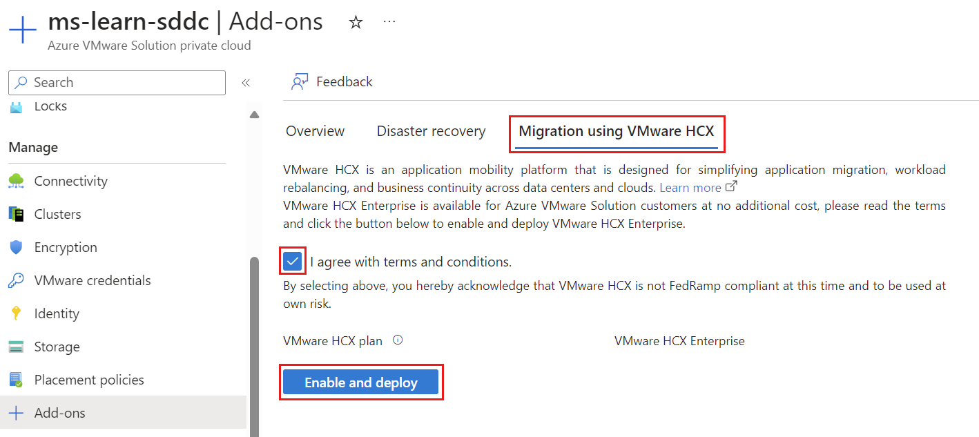Star this private cloud as favorite

coord(355,21)
